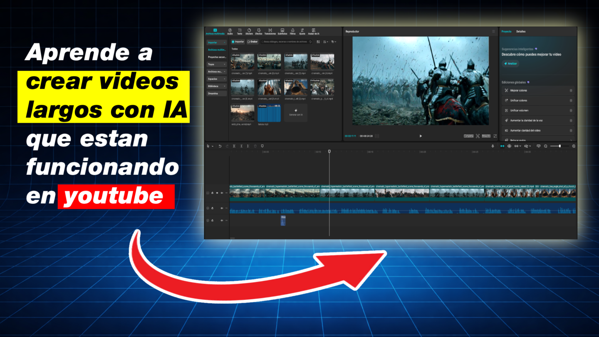Undo the last timeline action
Screen dimensions: 599x337
pyautogui.click(x=220, y=146)
